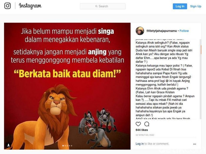Click the Sign Up link
The width and height of the screenshot is (206, 154).
pos(196,6)
